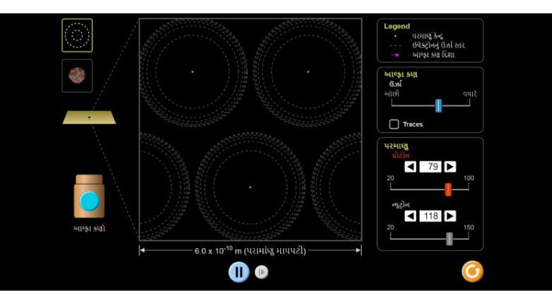
Task: Increase neutron count with the right arrow
Action: (x=450, y=216)
